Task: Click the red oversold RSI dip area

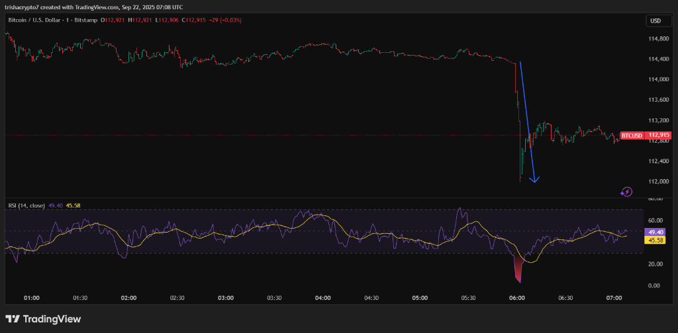Action: click(517, 269)
